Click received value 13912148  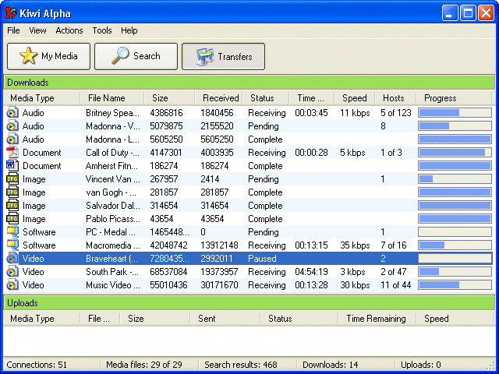click(219, 245)
